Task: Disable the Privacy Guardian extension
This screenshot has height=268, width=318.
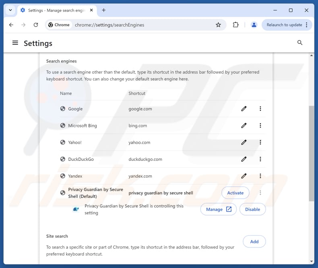Action: tap(252, 209)
